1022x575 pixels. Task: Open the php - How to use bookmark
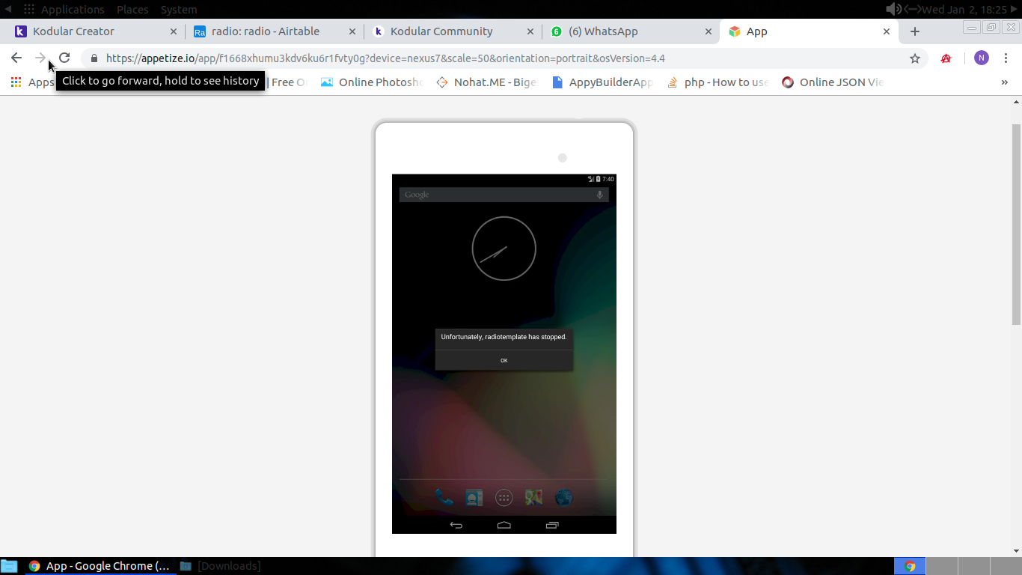717,82
